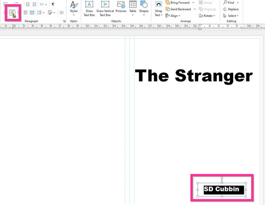Open Wrap Text options
The height and width of the screenshot is (205, 265).
coord(158,9)
